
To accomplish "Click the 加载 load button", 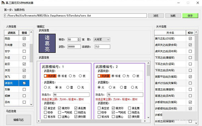I will click(173, 16).
